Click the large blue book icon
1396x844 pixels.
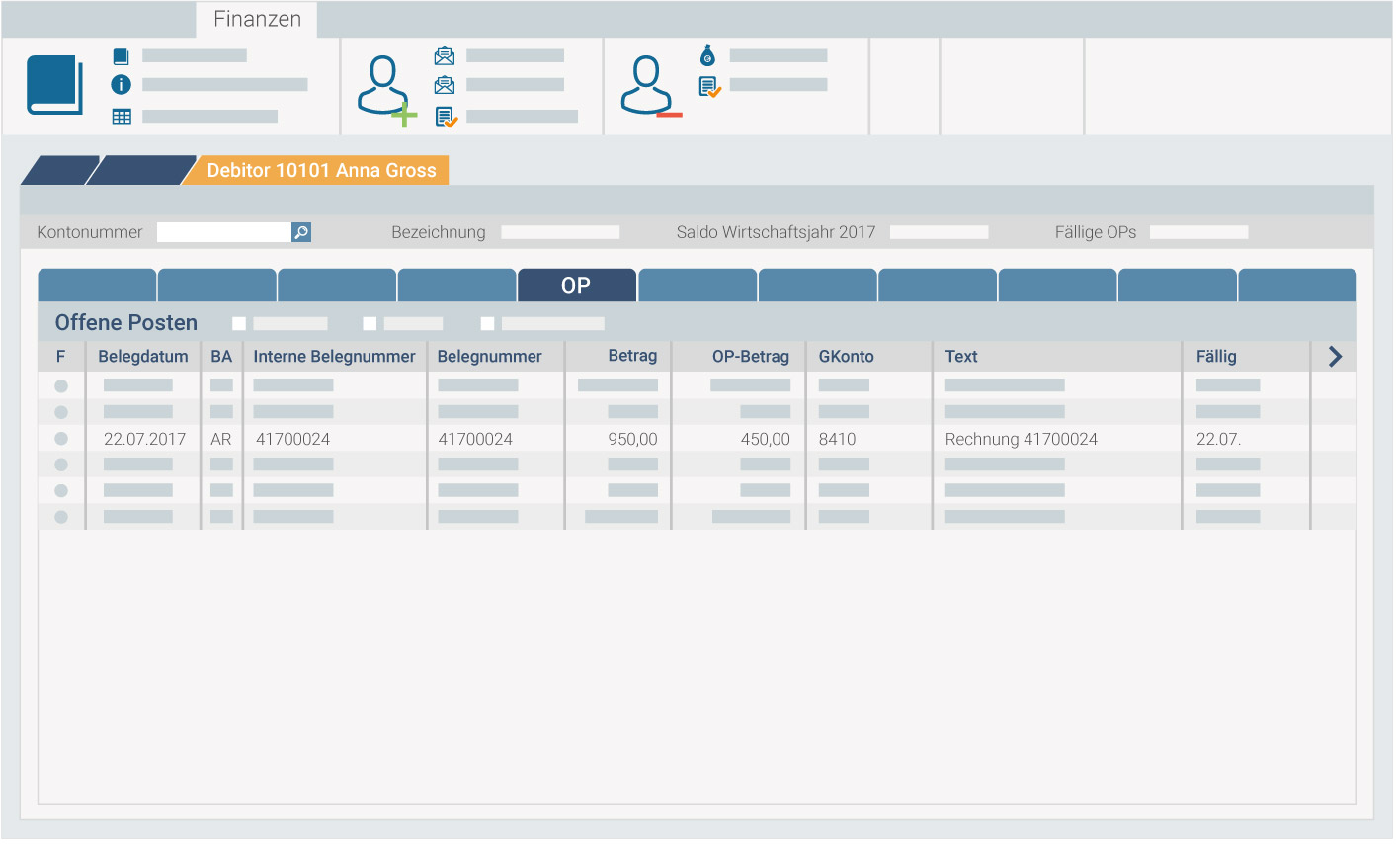[x=54, y=85]
